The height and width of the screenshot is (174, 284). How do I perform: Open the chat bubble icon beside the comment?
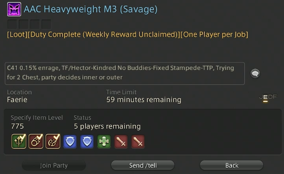pyautogui.click(x=255, y=74)
